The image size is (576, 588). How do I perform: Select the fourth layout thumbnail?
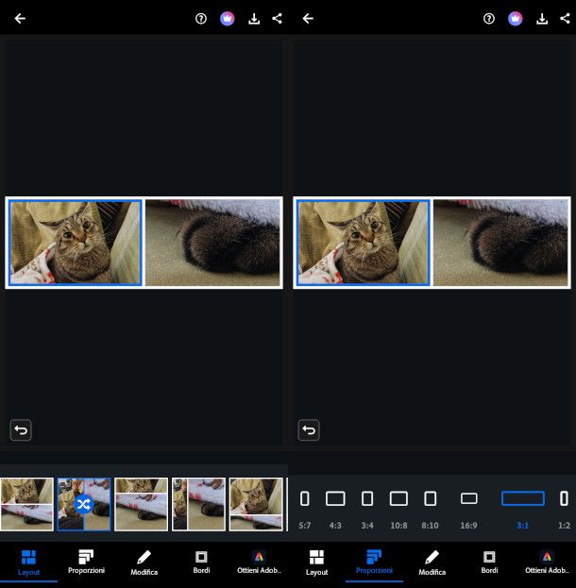click(198, 504)
